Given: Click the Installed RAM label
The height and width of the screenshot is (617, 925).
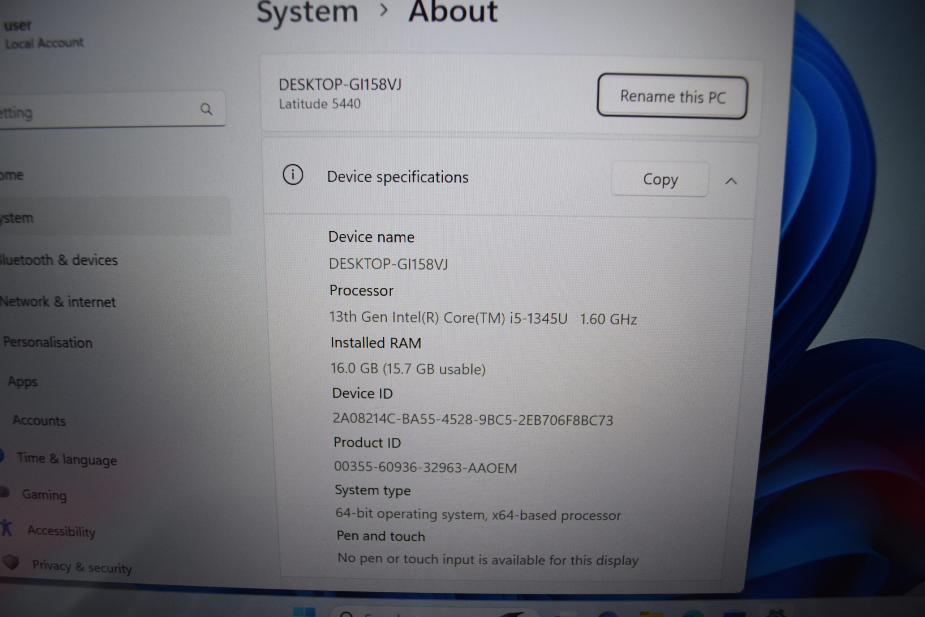Looking at the screenshot, I should tap(376, 343).
